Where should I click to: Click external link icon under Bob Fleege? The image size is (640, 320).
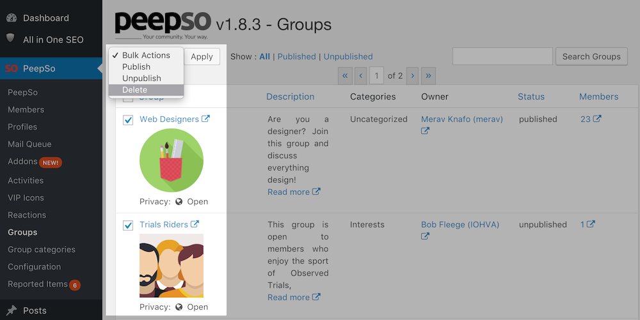(x=425, y=236)
